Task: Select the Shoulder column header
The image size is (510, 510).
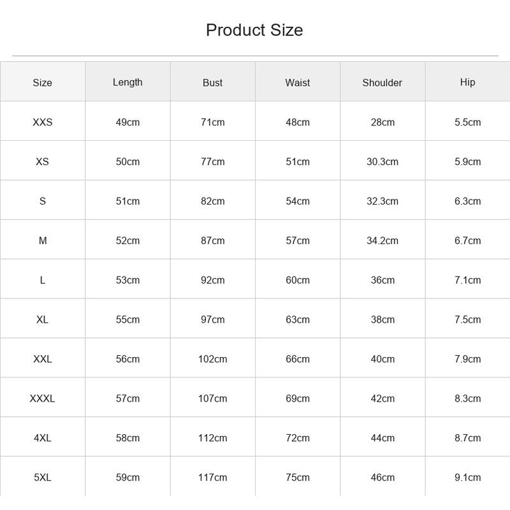Action: 382,83
